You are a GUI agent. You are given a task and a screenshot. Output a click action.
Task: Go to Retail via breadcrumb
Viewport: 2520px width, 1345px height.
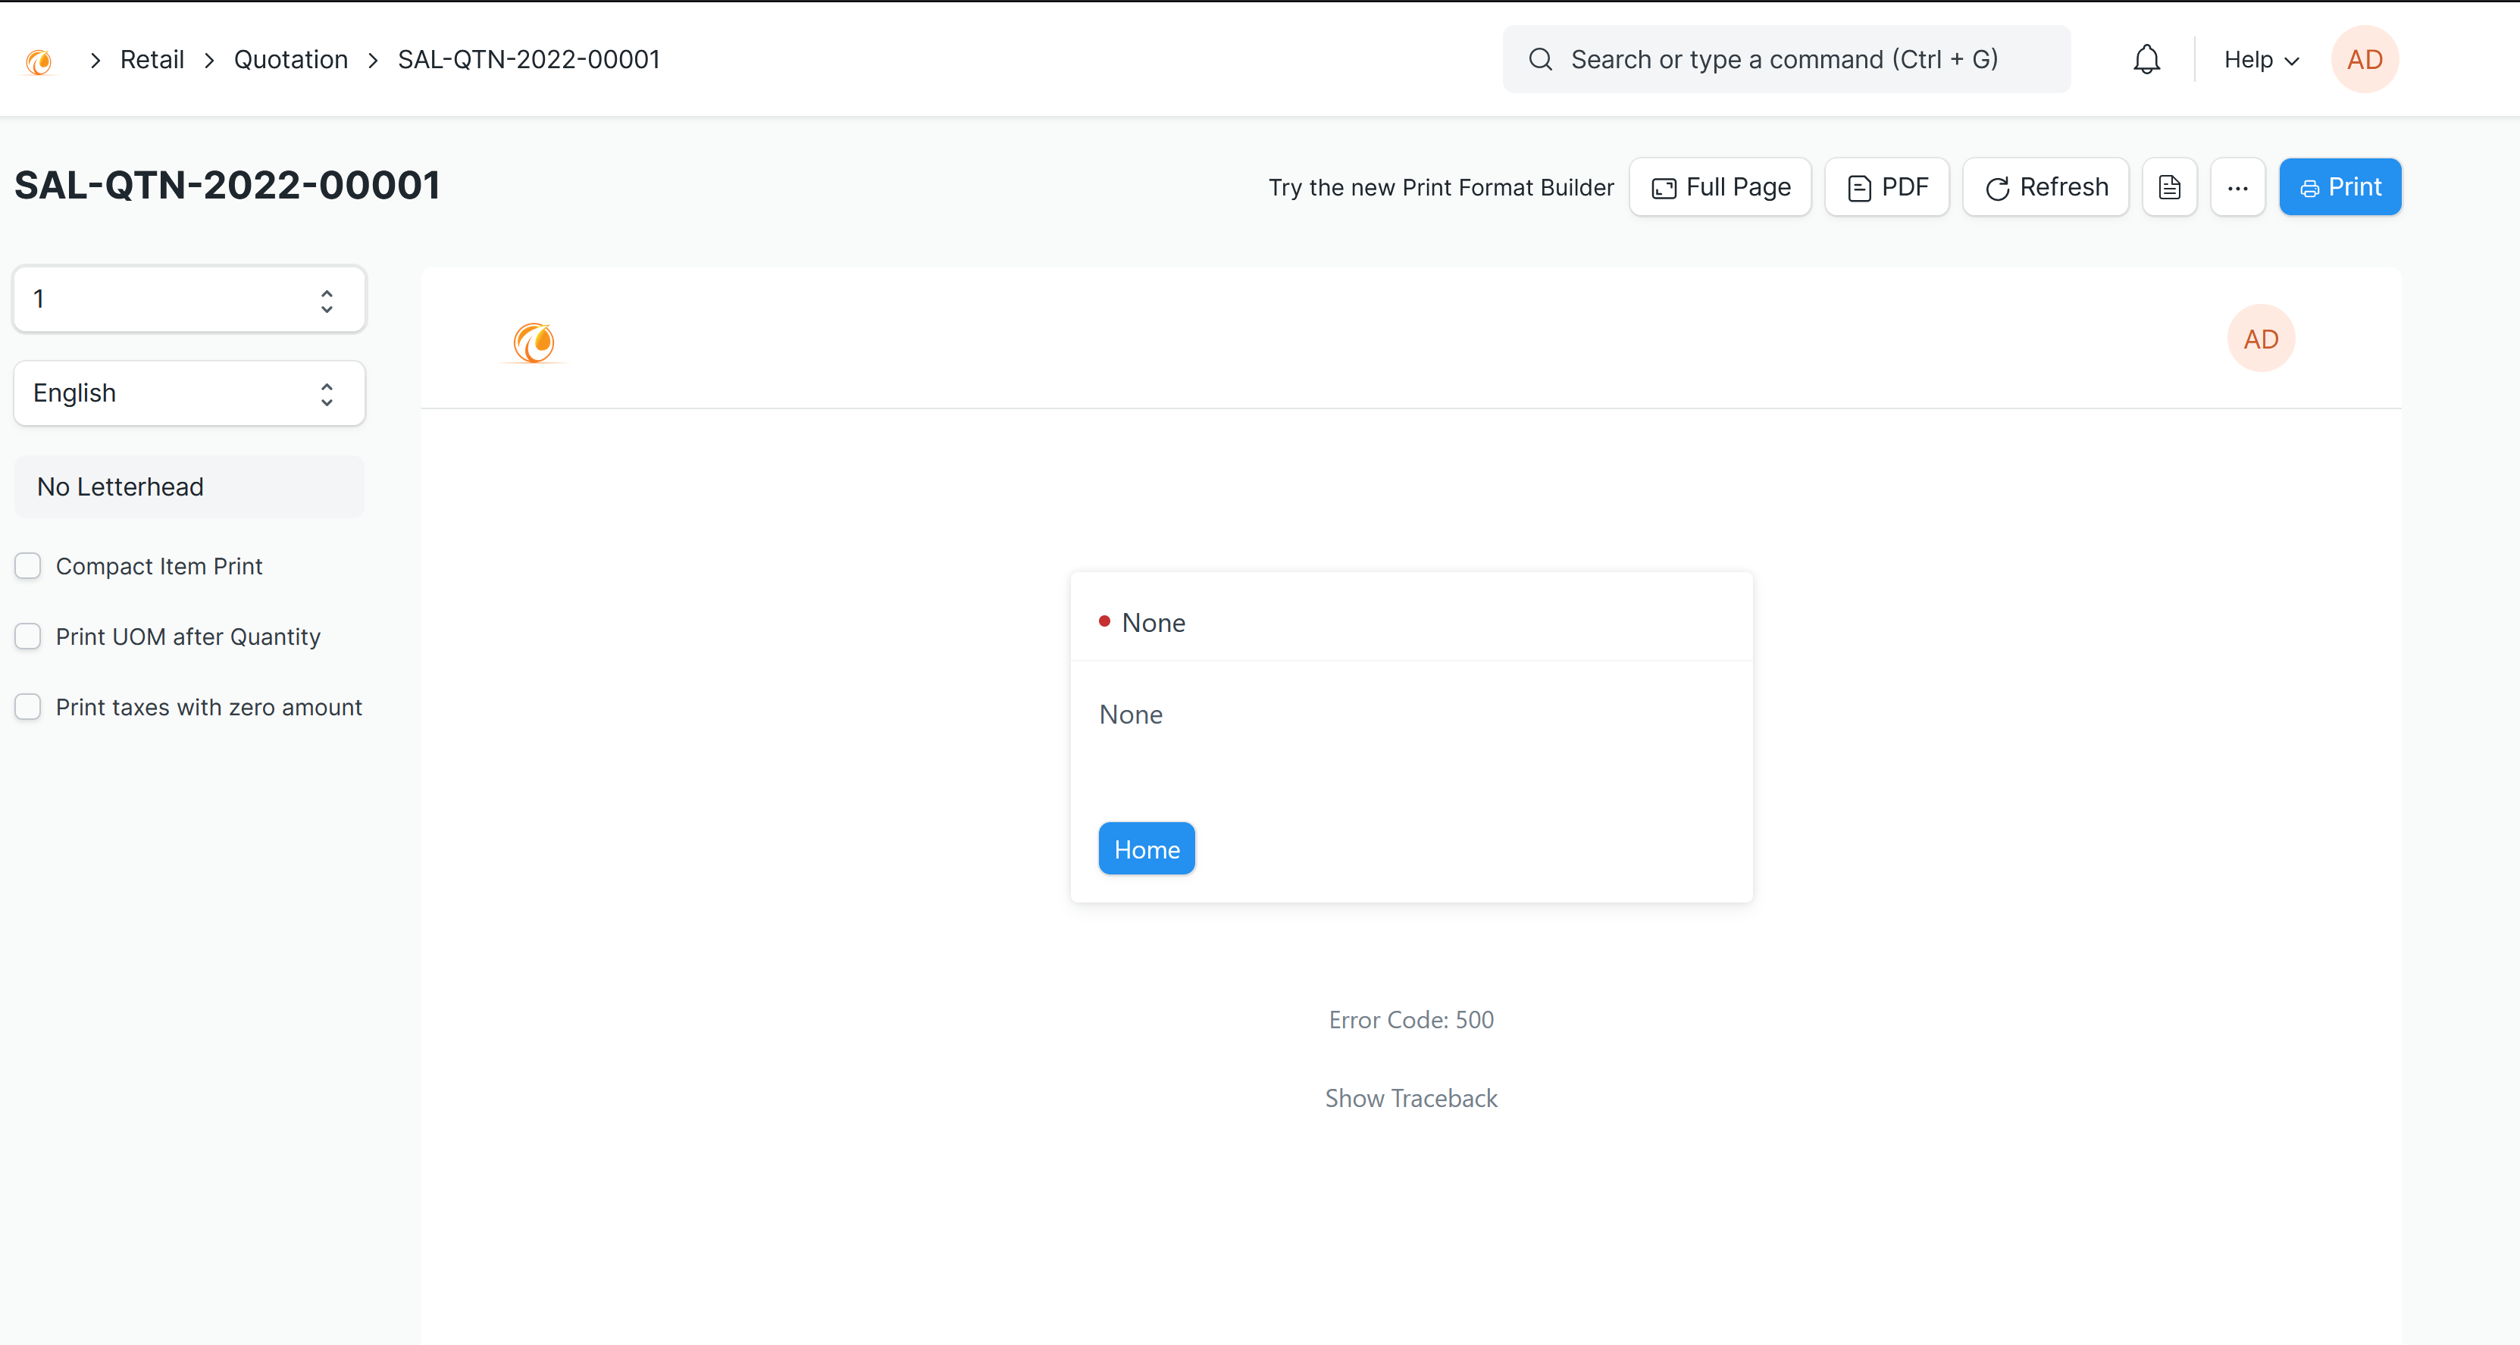point(152,58)
